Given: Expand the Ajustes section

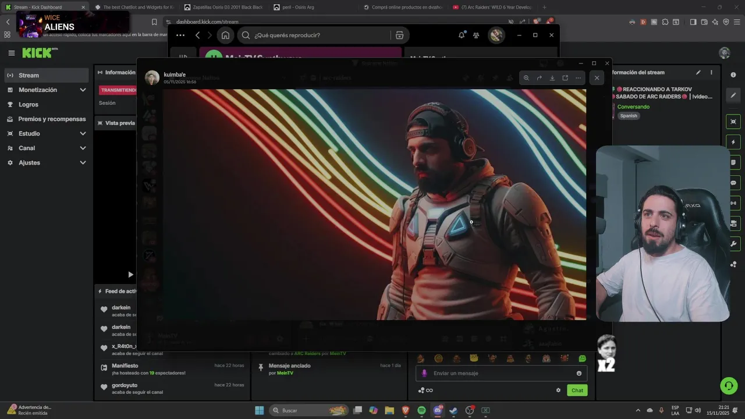Looking at the screenshot, I should (47, 162).
